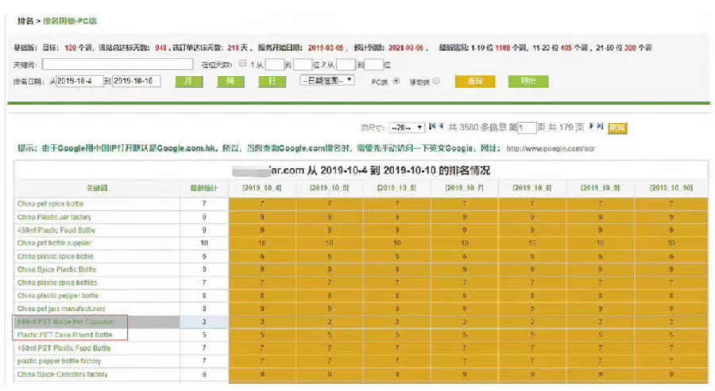Click the 最新统计 column header
The image size is (715, 391).
pos(204,188)
